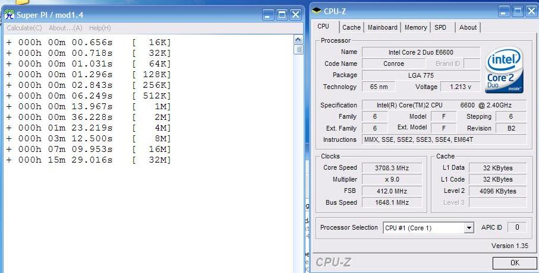This screenshot has width=539, height=273.
Task: Click the Intel Core 2 Duo logo
Action: pos(504,70)
